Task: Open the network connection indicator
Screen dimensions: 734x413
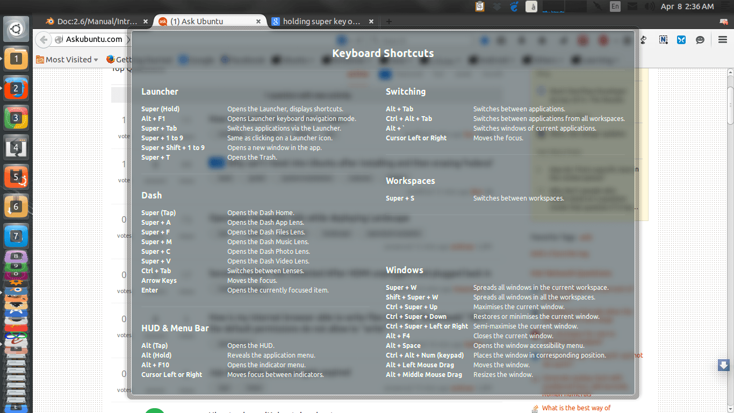Action: tap(598, 6)
